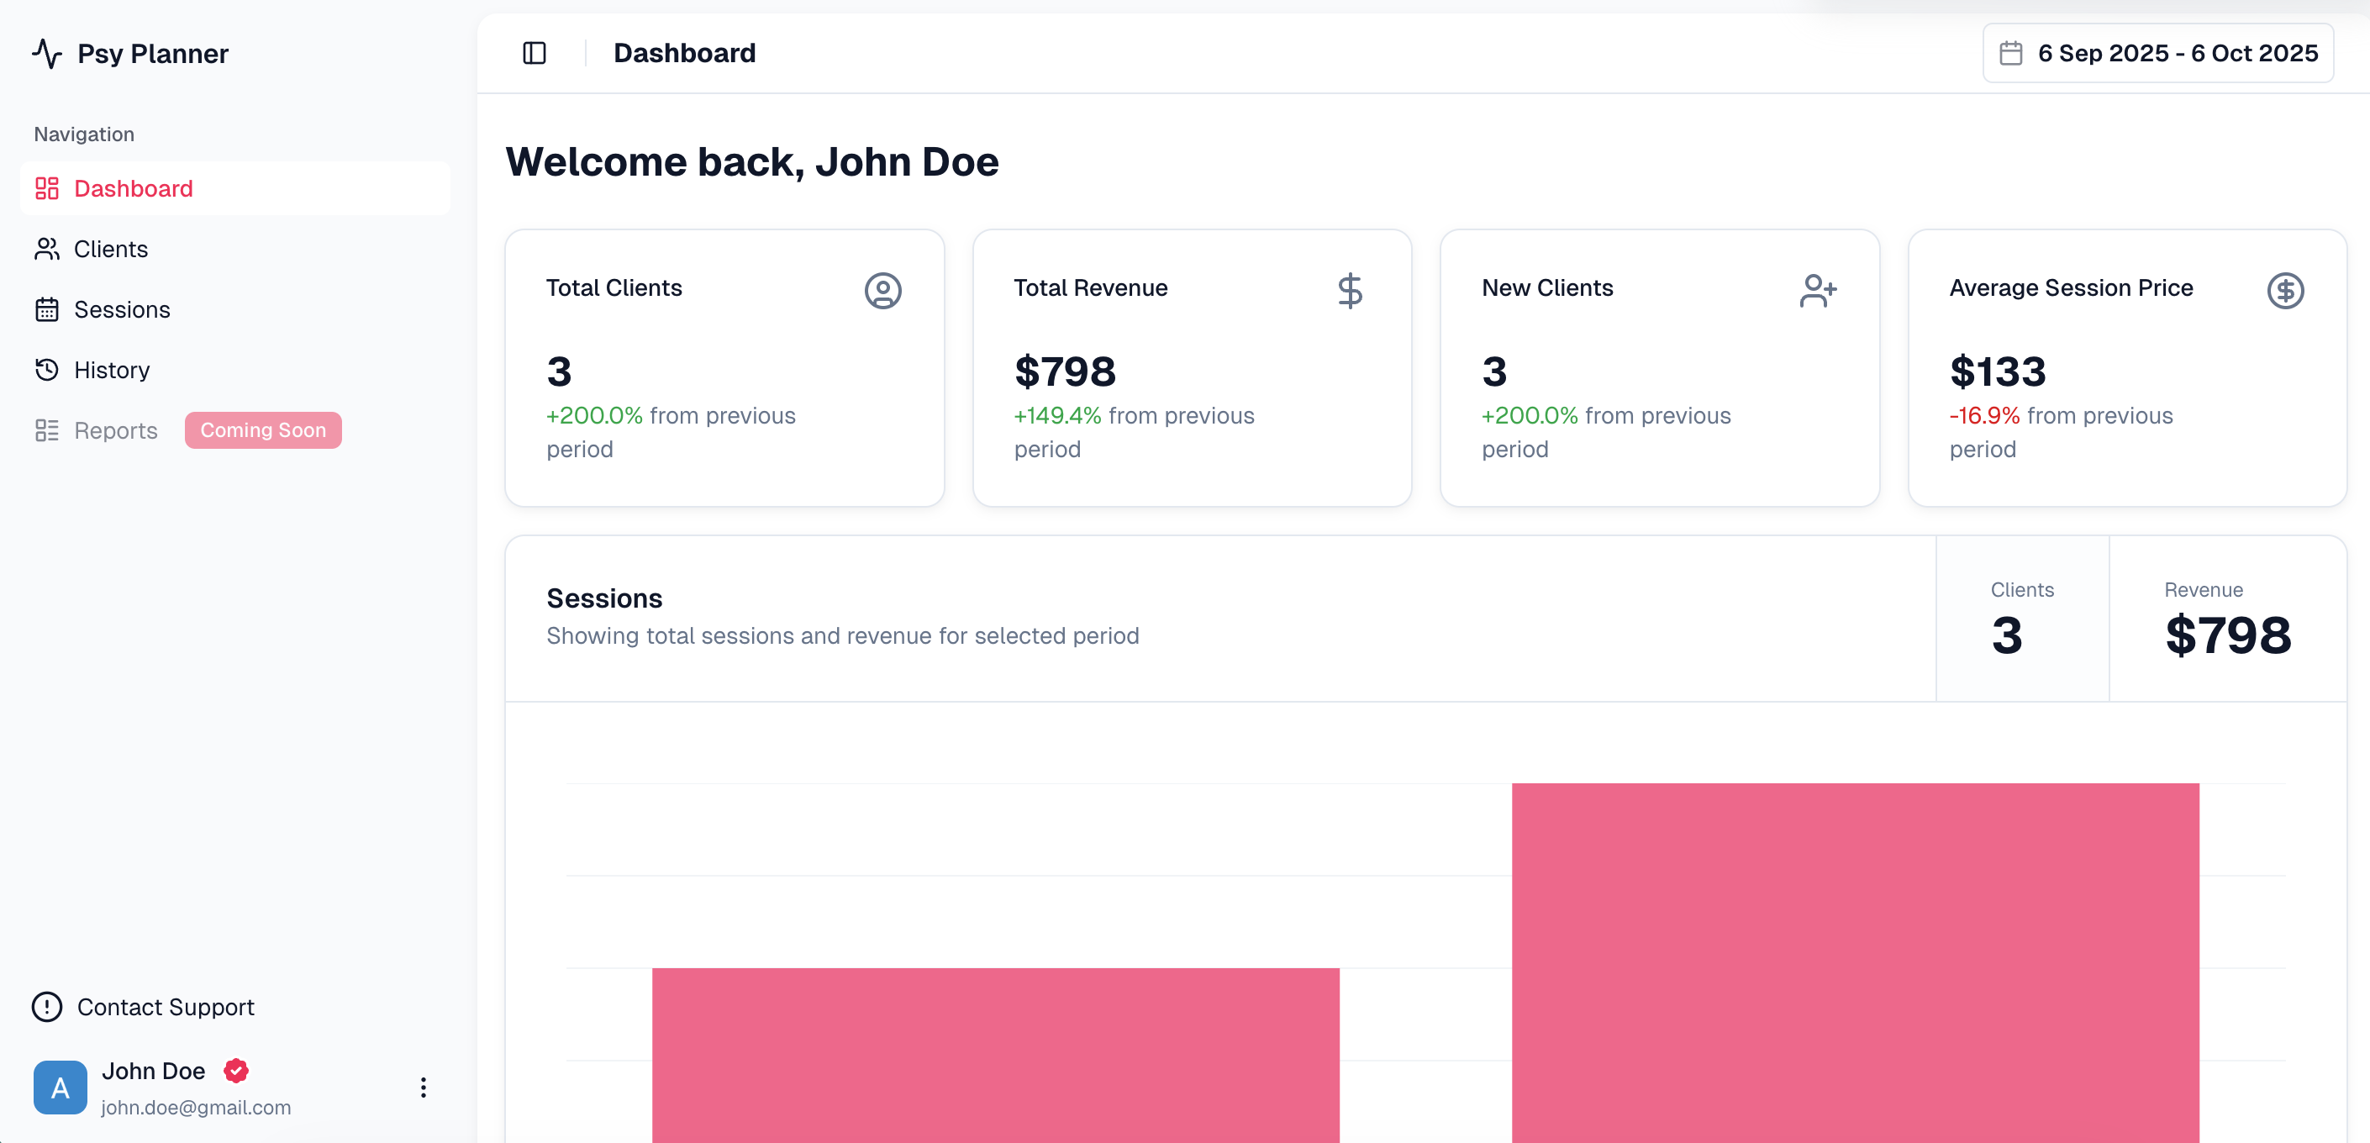Image resolution: width=2370 pixels, height=1143 pixels.
Task: Switch chart to Clients metric tab
Action: tap(2022, 619)
